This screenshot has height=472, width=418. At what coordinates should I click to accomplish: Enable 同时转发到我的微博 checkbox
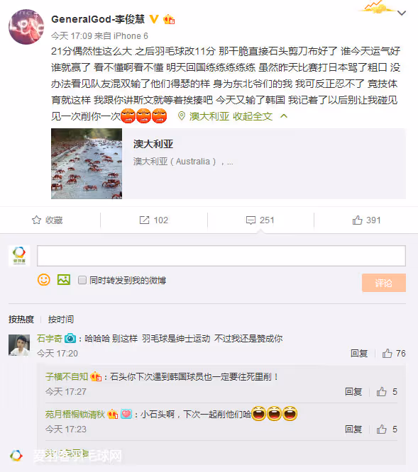pyautogui.click(x=82, y=280)
